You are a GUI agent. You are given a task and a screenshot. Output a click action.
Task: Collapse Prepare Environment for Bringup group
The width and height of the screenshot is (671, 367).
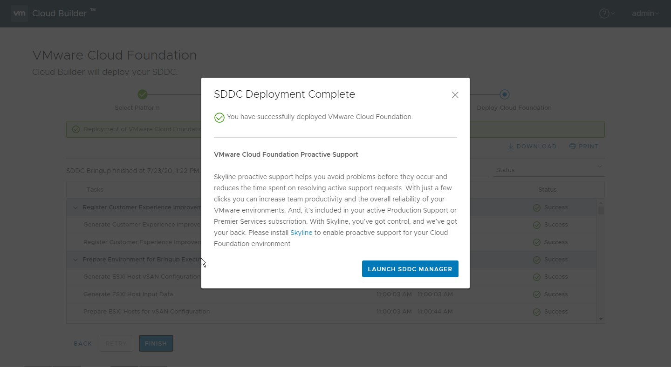(75, 260)
